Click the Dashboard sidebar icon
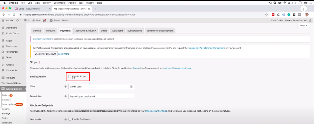Screen dimensions: 314x124 (x=3, y=28)
